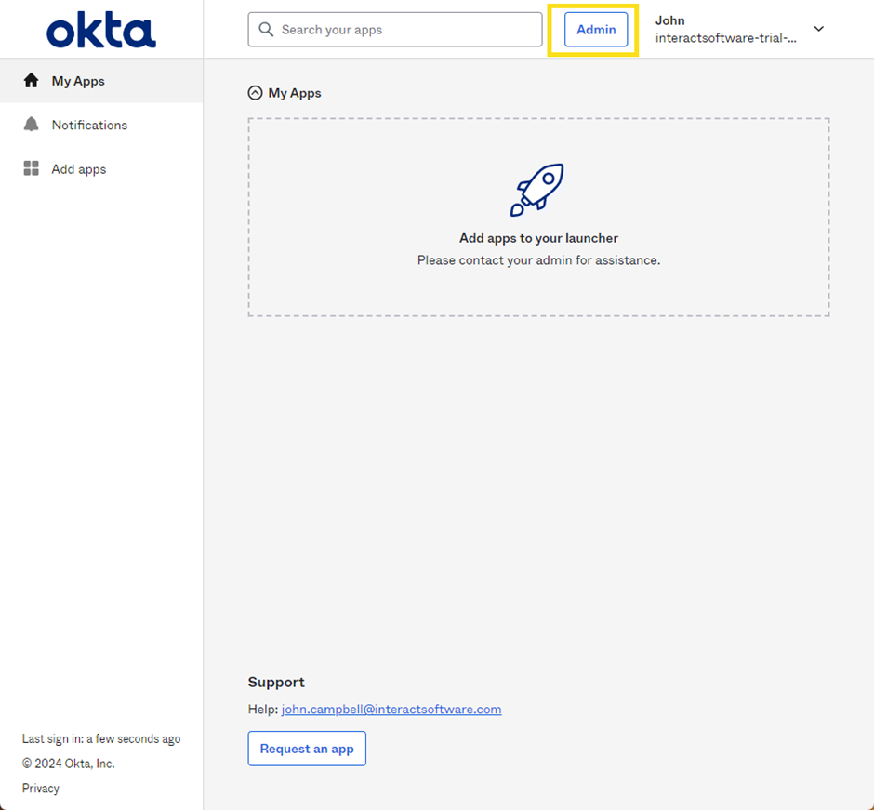Click the bell icon for Notifications

pos(32,125)
